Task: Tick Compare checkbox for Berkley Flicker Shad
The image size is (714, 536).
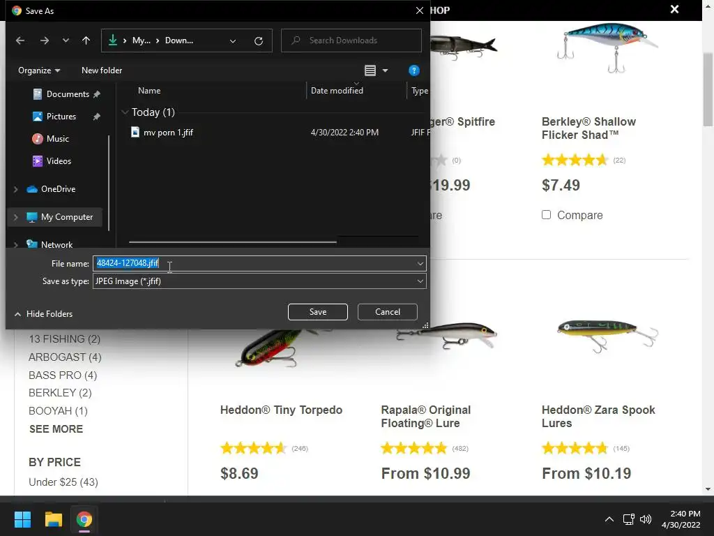Action: [x=547, y=215]
